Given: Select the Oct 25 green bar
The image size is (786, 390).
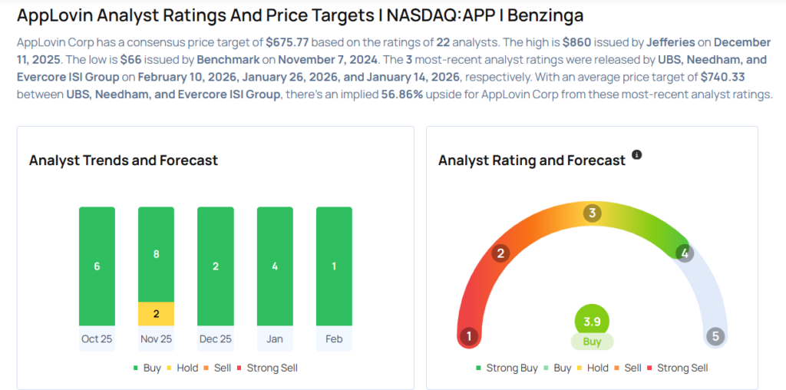Looking at the screenshot, I should pos(97,266).
